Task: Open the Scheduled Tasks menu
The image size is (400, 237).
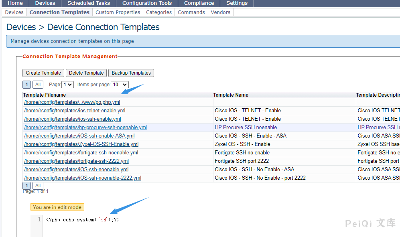Action: (x=89, y=3)
